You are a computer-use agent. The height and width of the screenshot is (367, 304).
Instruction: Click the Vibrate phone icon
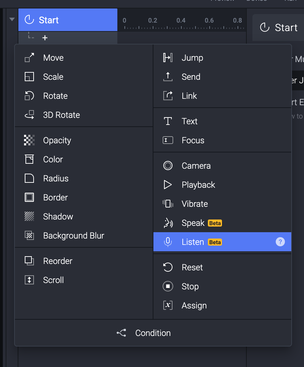click(168, 204)
